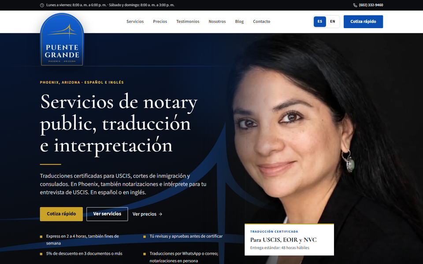
Task: Click the blue Cotiza rápido header button
Action: tap(363, 22)
